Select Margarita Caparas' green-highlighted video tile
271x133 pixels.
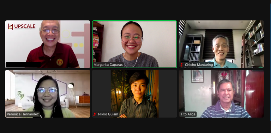tap(134, 44)
